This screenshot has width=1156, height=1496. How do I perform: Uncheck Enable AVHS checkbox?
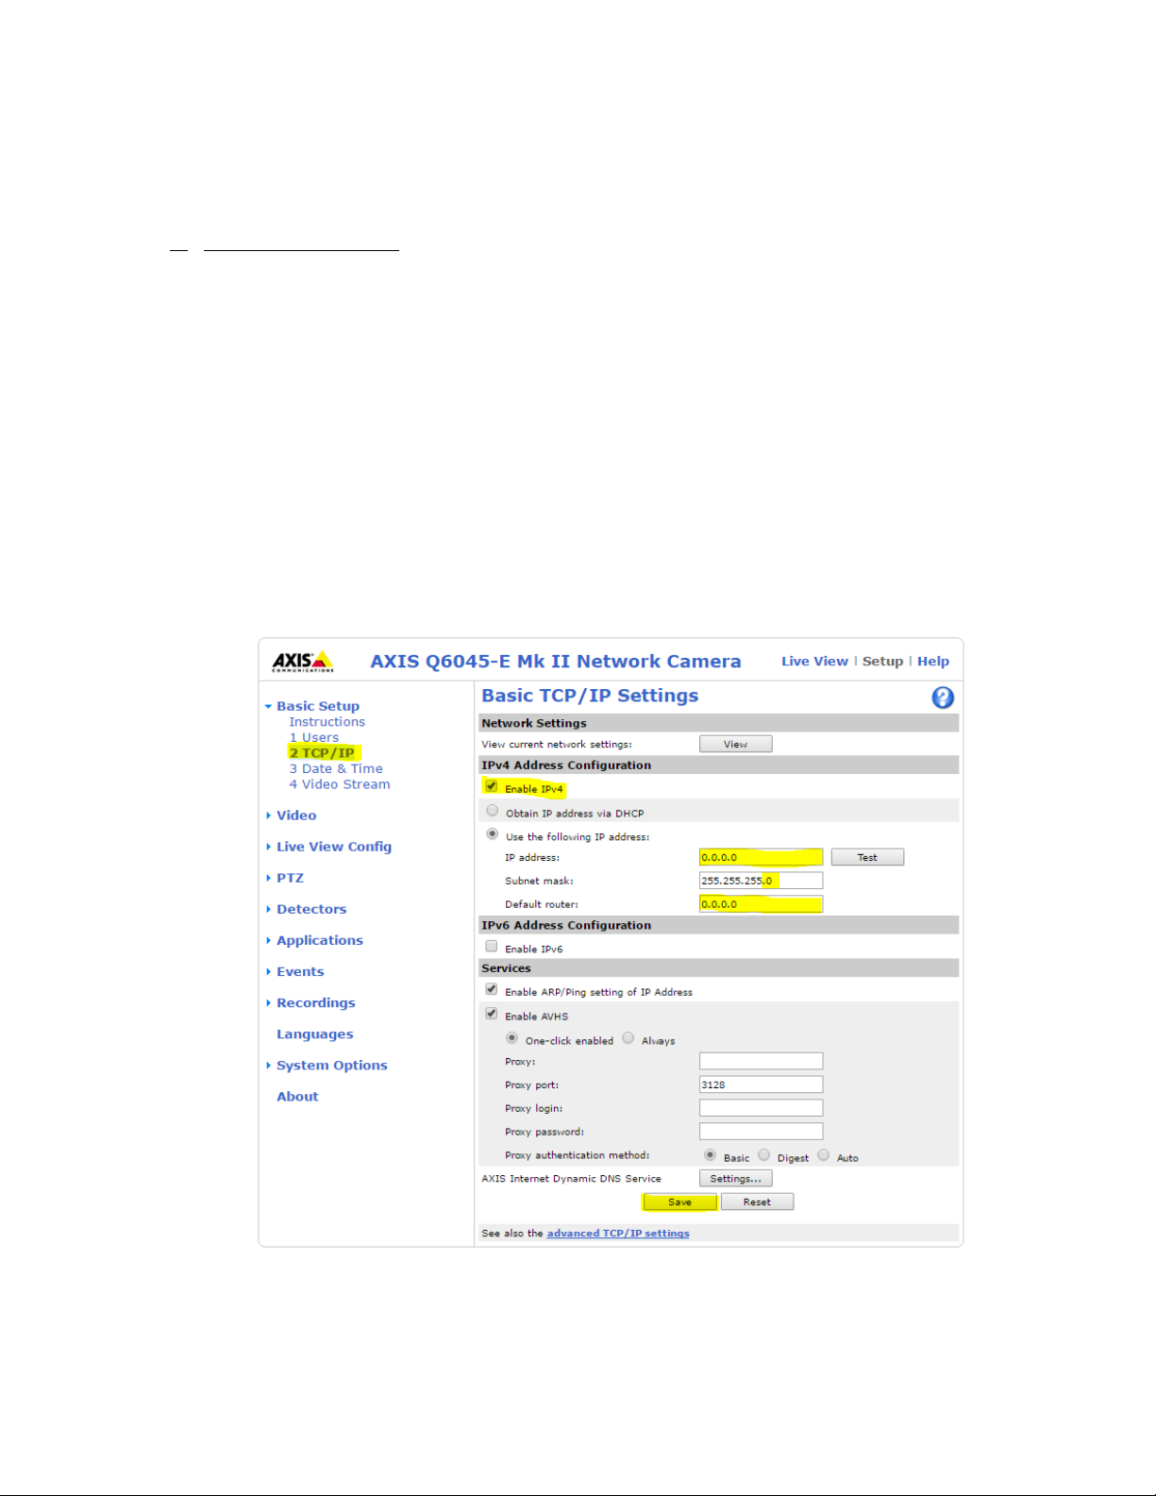[x=492, y=1014]
